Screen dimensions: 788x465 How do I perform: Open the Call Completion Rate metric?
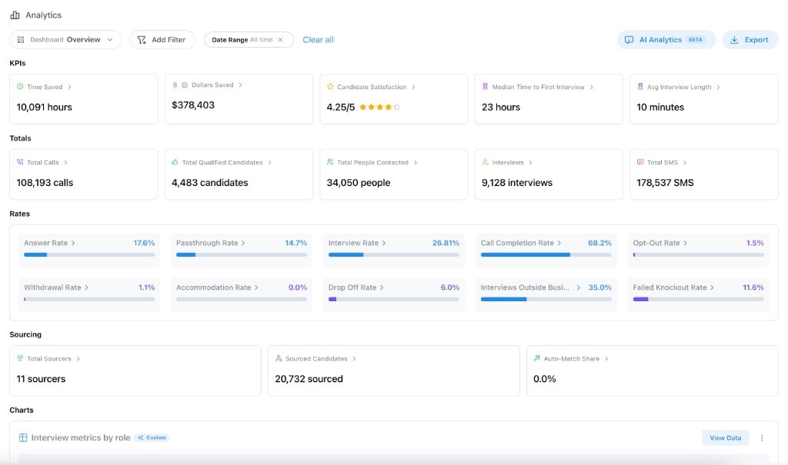[546, 250]
